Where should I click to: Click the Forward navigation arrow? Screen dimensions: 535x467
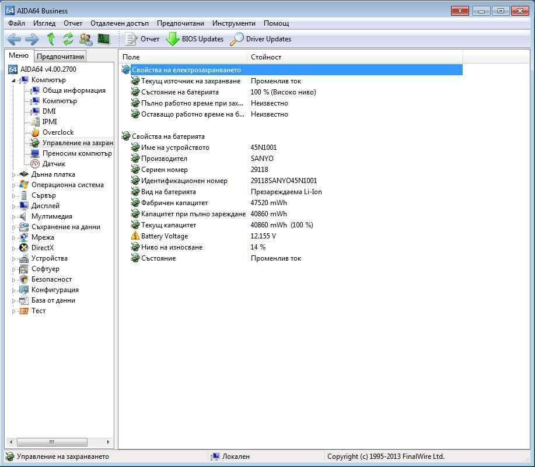pos(32,39)
